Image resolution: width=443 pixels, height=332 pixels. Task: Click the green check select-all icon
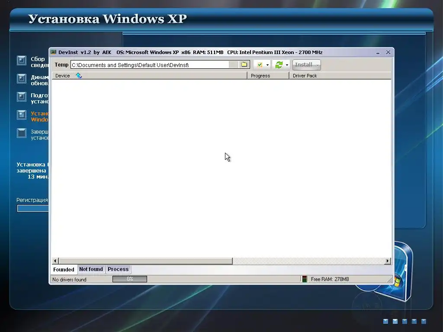260,65
